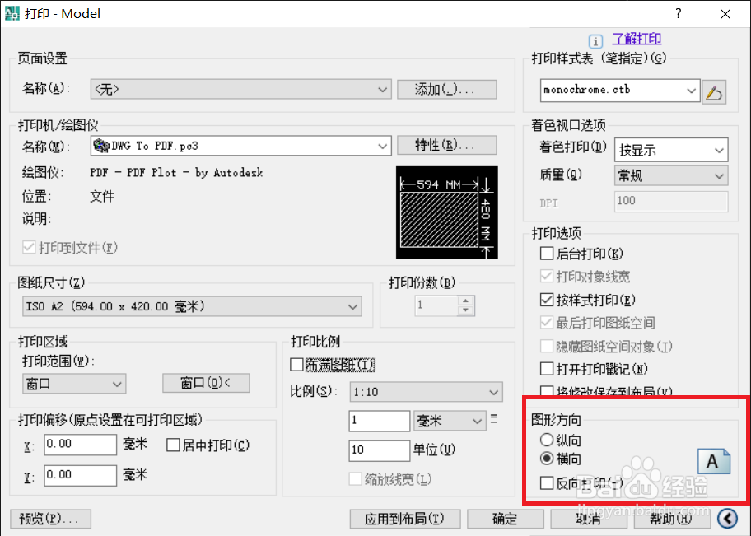Enable the 打开打印戳记 checkbox
The image size is (751, 536).
pos(546,367)
